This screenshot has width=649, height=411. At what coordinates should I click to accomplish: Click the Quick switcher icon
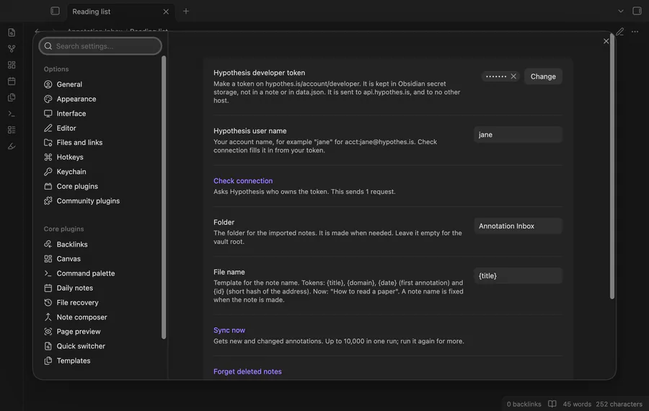coord(48,346)
